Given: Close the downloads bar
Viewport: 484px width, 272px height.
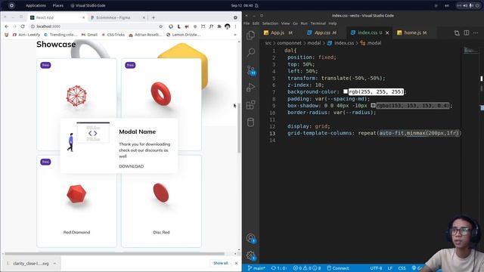Looking at the screenshot, I should click(x=237, y=263).
